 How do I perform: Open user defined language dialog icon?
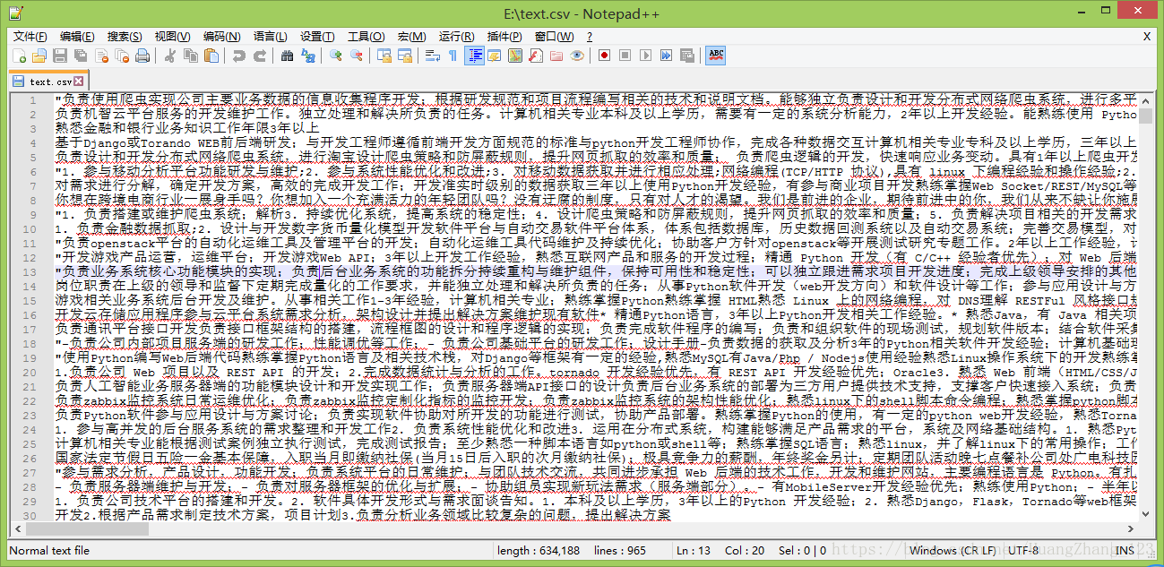[495, 56]
